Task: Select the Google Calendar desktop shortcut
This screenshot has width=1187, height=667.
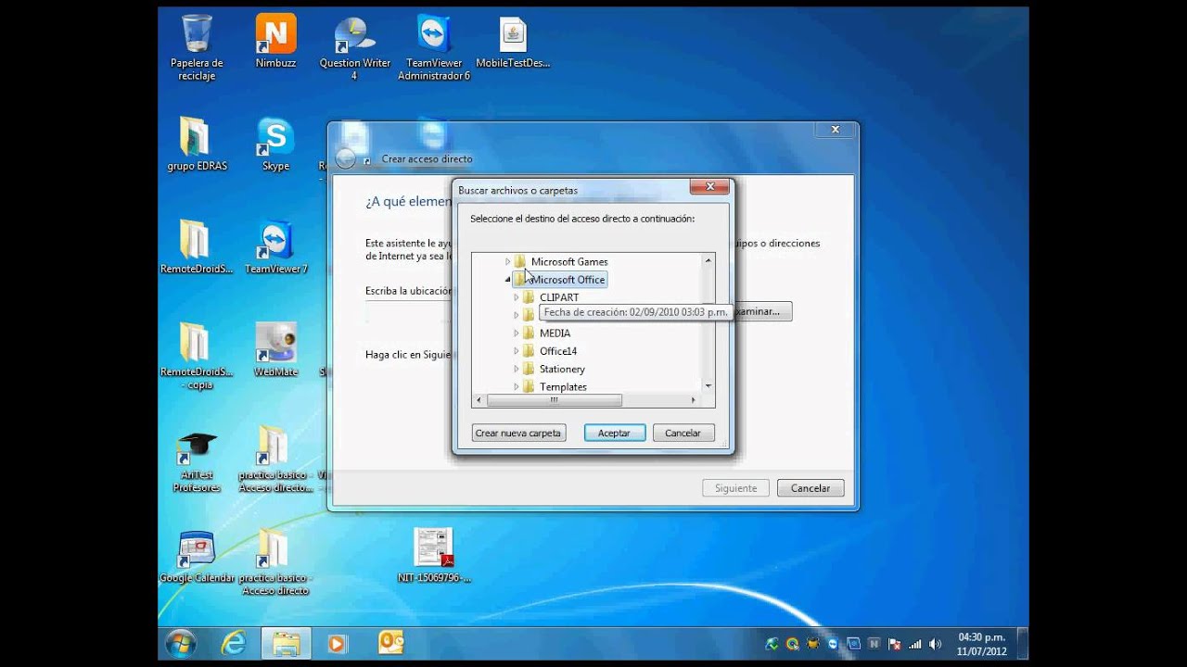Action: tap(197, 557)
